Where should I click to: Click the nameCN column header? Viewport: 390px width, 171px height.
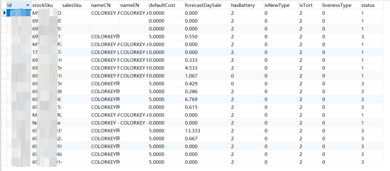(x=101, y=5)
